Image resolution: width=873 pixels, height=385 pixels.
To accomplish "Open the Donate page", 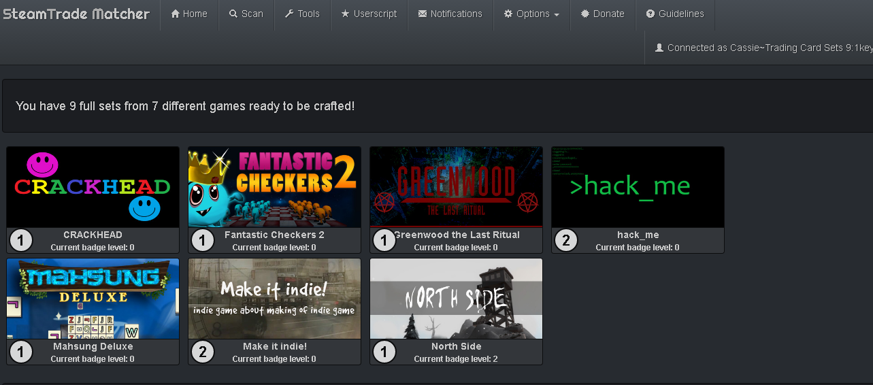I will pos(603,15).
